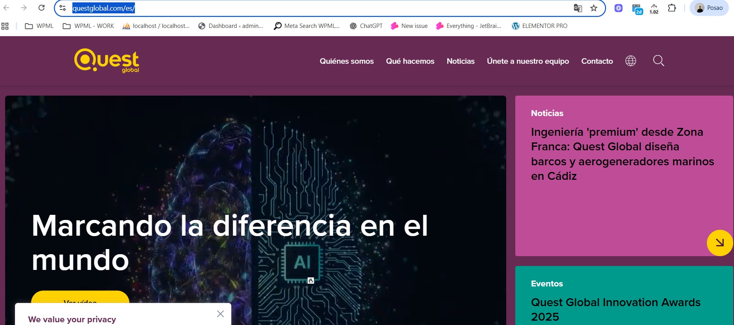This screenshot has height=325, width=734.
Task: Open the Posao profile button
Action: [x=709, y=8]
